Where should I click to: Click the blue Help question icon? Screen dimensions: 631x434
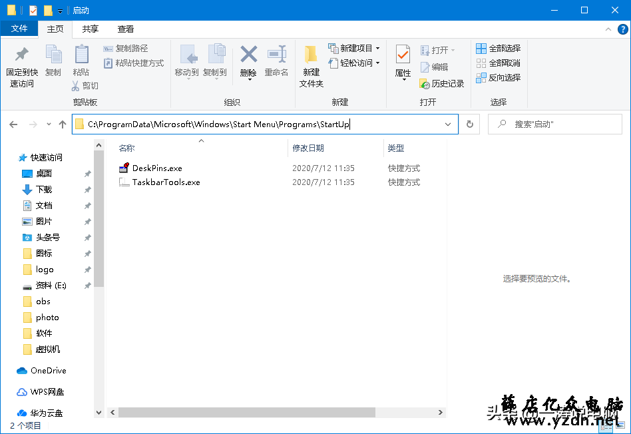click(622, 29)
